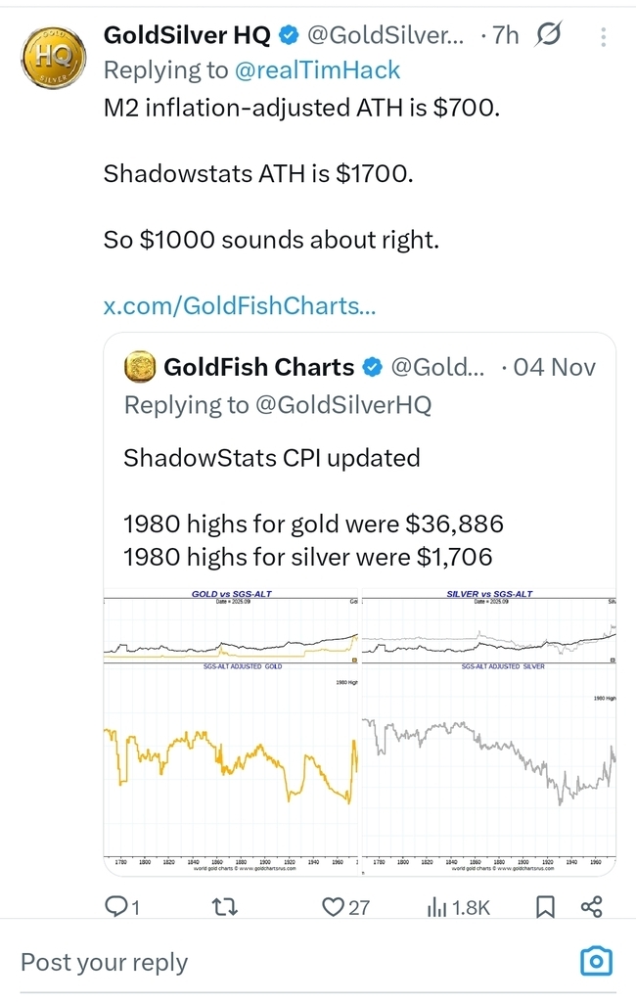Tap the Grok slash-circle icon
Viewport: 636px width, 1002px height.
(x=550, y=36)
